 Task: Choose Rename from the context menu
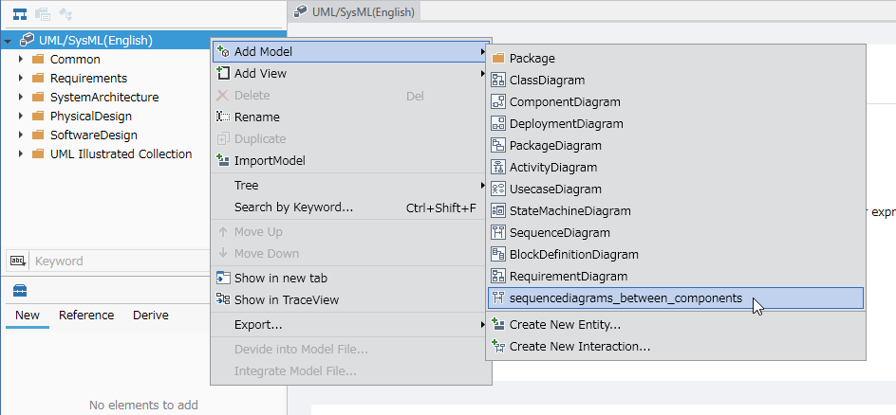(351, 117)
